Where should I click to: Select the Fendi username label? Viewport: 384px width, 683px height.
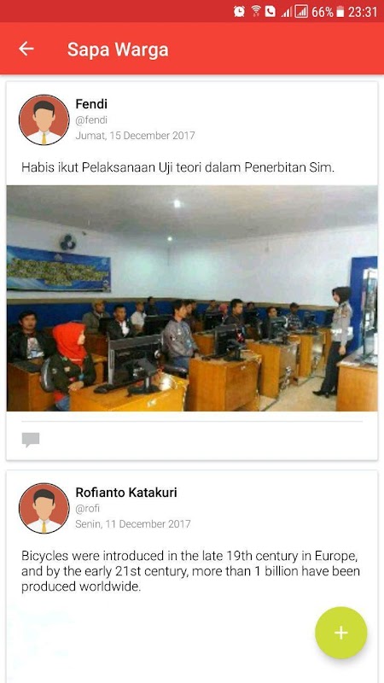tap(91, 104)
